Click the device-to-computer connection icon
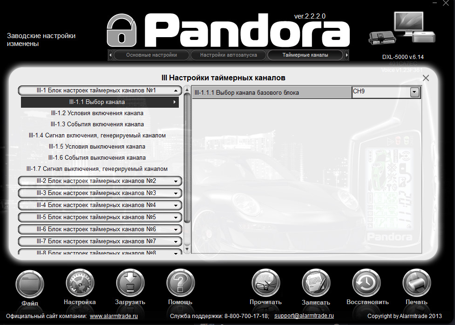Viewport: 455px width, 325px height. tap(402, 28)
